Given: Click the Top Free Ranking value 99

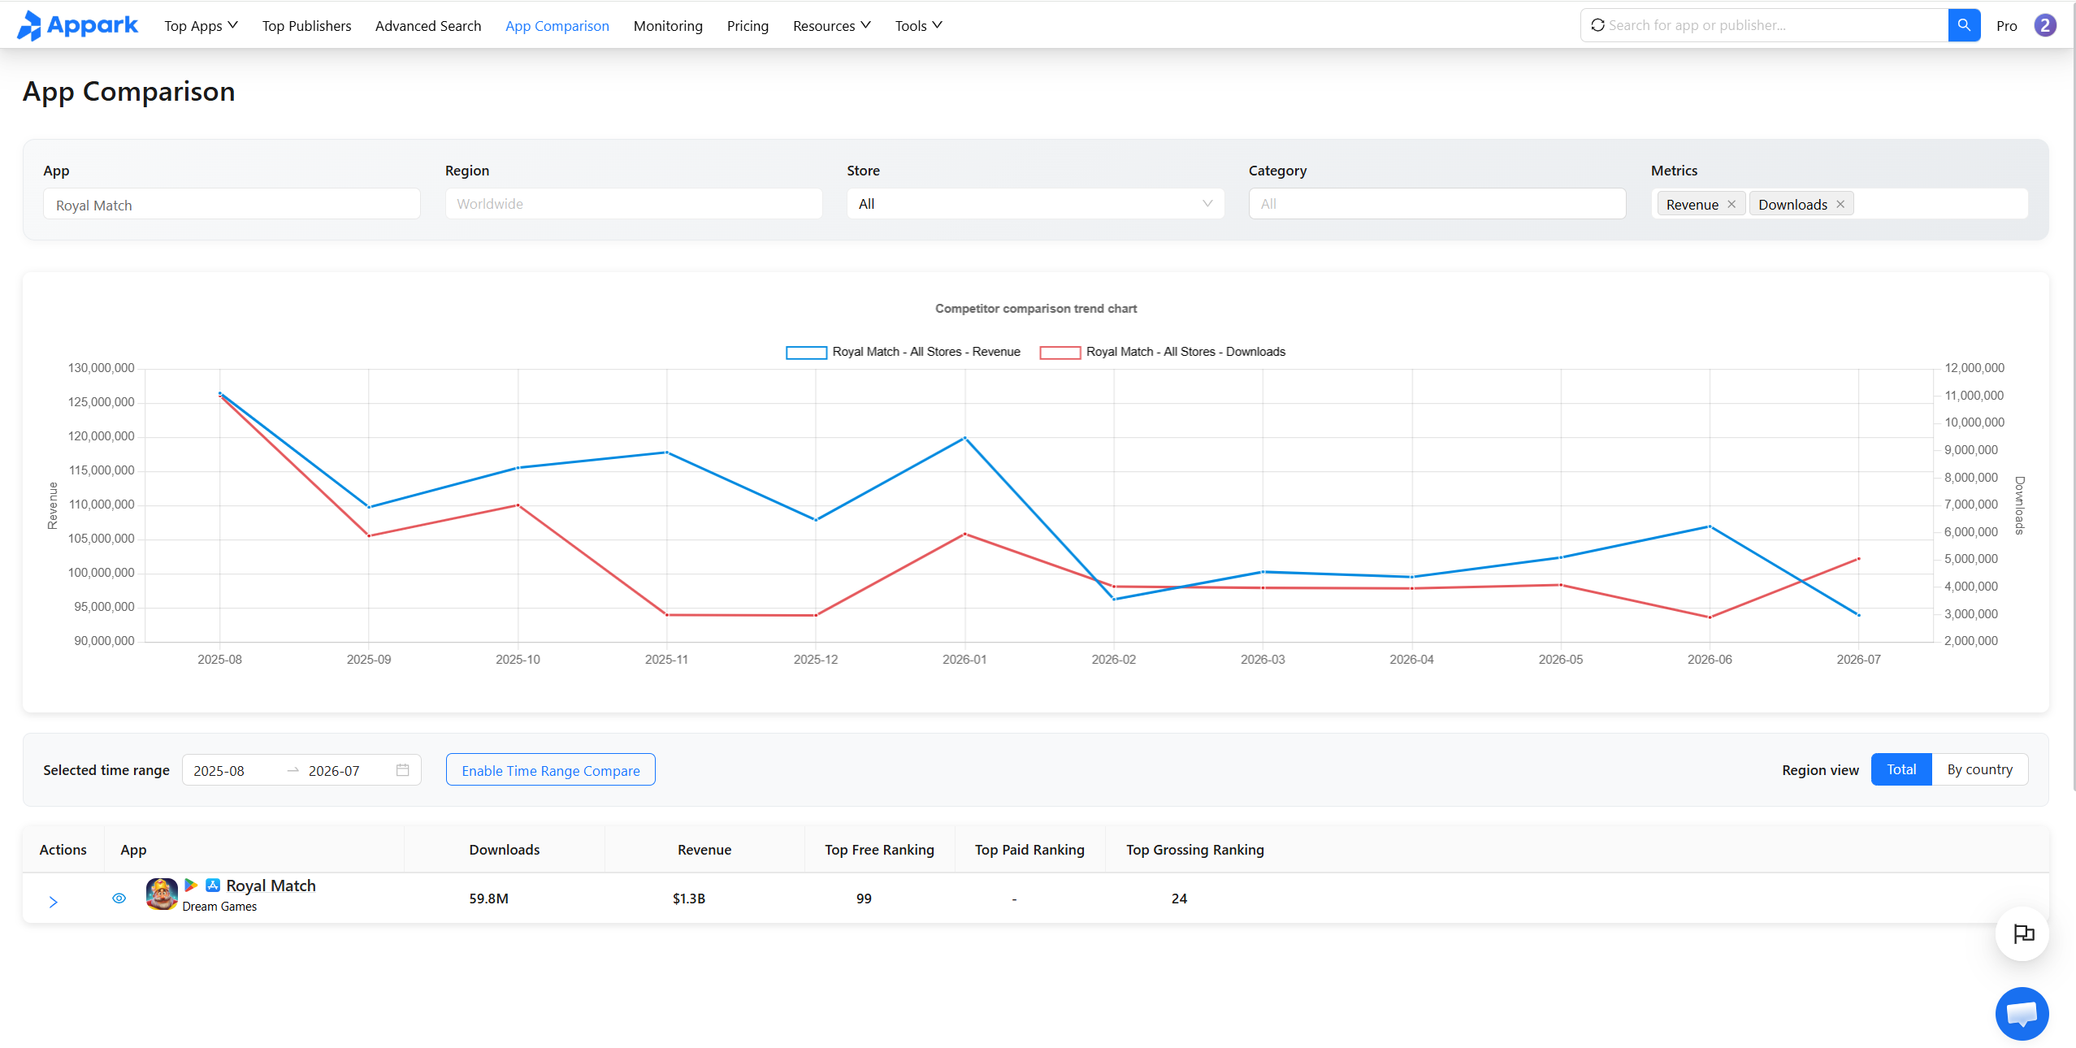Looking at the screenshot, I should pos(864,899).
